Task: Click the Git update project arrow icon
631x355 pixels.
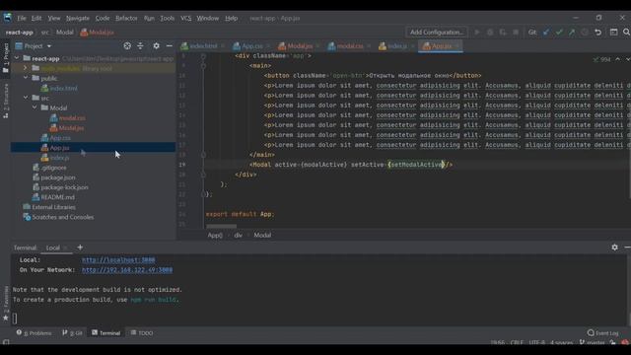Action: pyautogui.click(x=545, y=33)
